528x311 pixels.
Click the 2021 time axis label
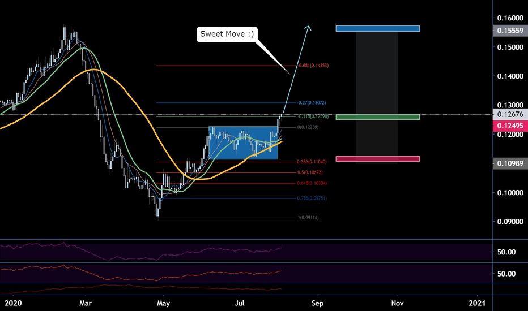[478, 303]
